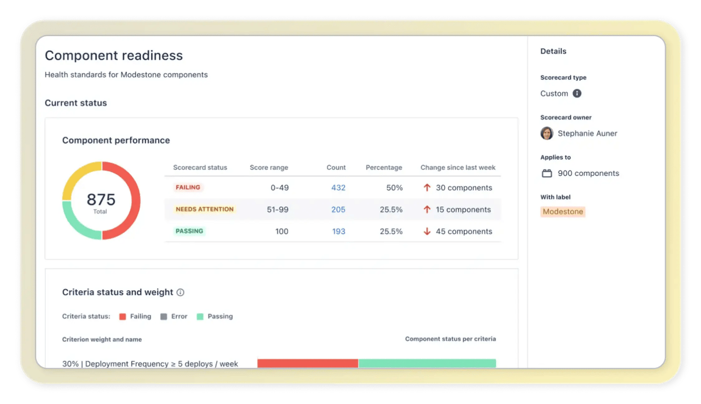Click the 25.5% cell in Needs Attention row
Viewport: 701px width, 404px height.
(x=391, y=210)
